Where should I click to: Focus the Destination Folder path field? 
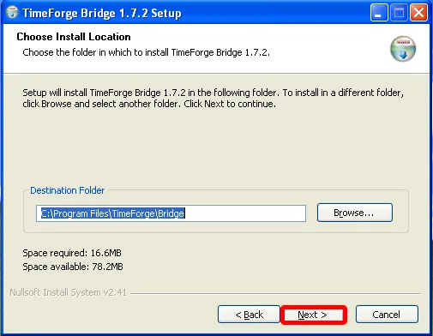click(x=171, y=213)
